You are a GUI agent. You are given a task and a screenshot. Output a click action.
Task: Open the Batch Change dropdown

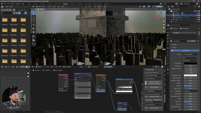click(x=154, y=102)
